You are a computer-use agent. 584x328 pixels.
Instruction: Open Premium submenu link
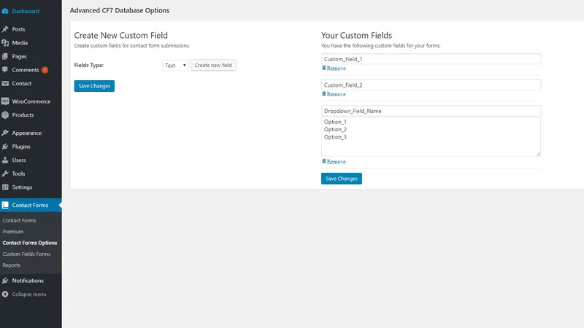pos(13,232)
